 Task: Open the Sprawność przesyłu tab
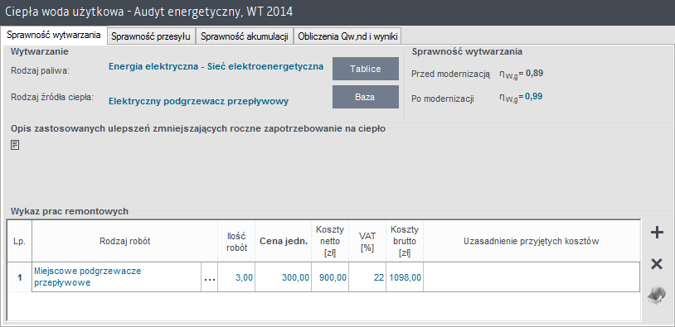pyautogui.click(x=151, y=36)
